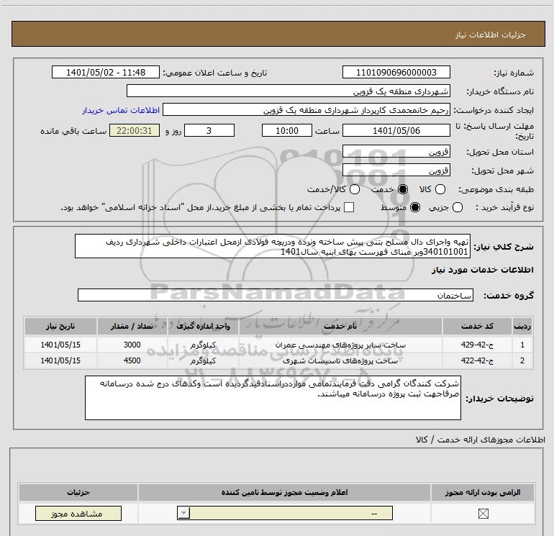Click the جزئیات column header
Image resolution: width=554 pixels, height=536 pixels.
[78, 492]
